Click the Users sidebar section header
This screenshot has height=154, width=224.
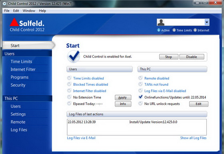27,54
